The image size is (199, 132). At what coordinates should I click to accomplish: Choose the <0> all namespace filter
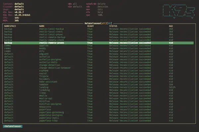click(72, 4)
